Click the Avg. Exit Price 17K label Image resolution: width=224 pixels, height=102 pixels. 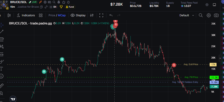point(213,65)
